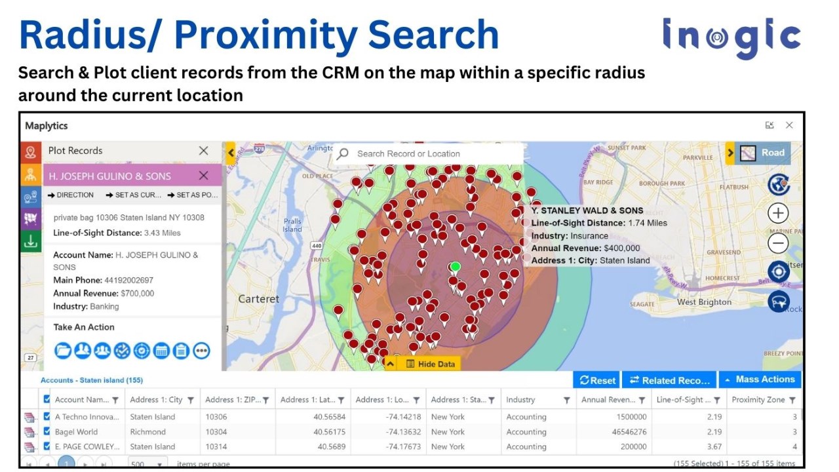Click Y. STANLEY WALD & SONS tooltip title
The image size is (839, 472).
coord(587,211)
